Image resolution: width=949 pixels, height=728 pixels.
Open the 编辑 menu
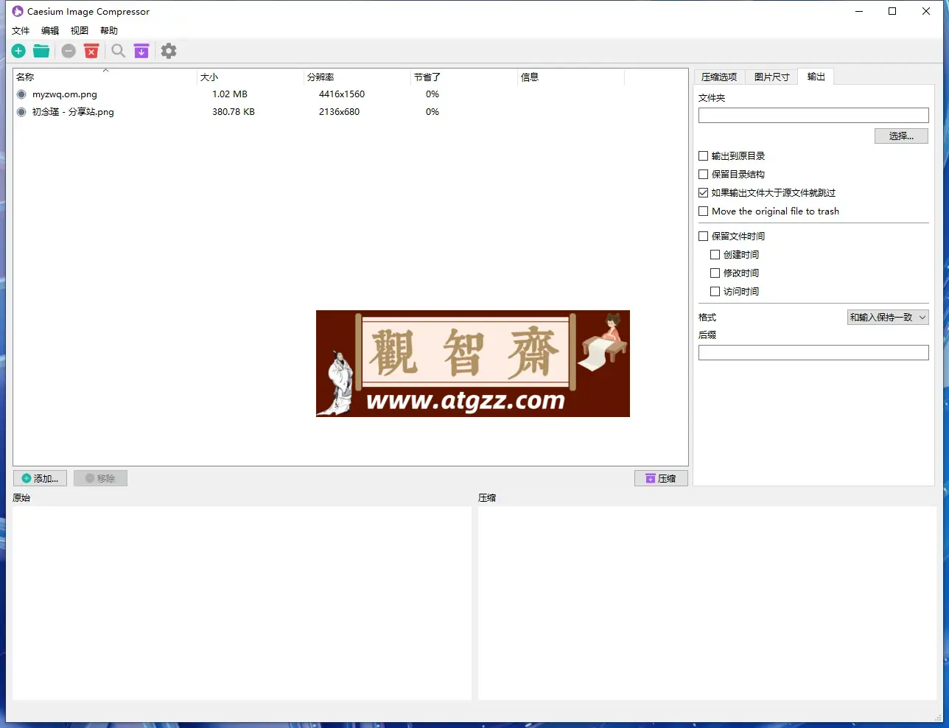click(x=50, y=31)
